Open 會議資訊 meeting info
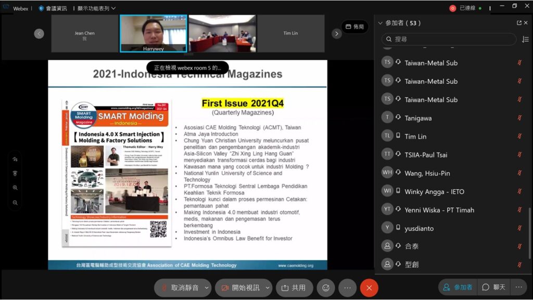Image resolution: width=533 pixels, height=300 pixels. [53, 8]
